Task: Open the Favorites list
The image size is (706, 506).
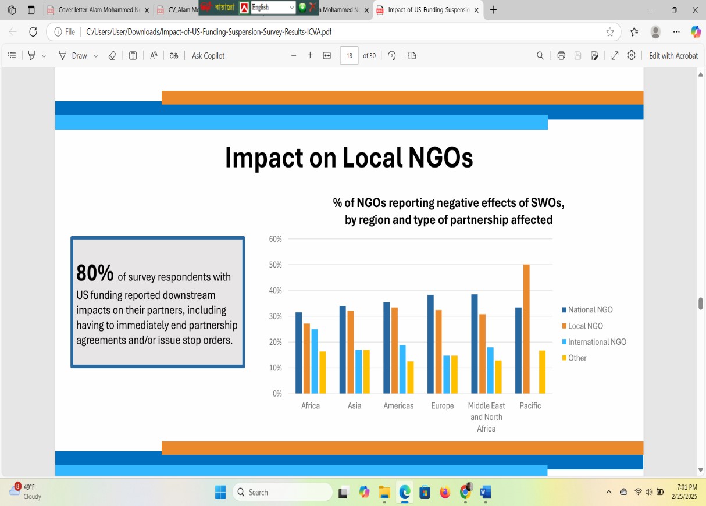Action: tap(634, 32)
